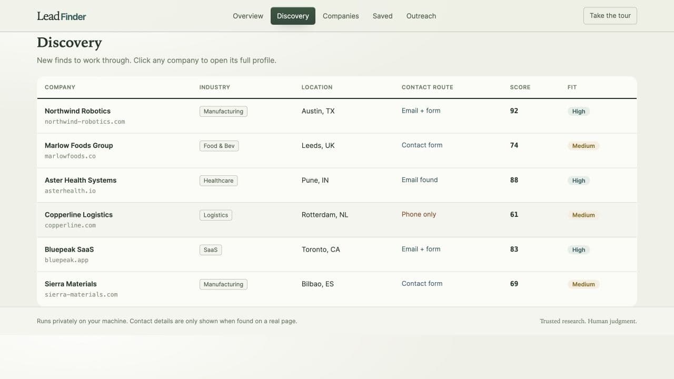Click the score 92 cell

click(x=514, y=111)
